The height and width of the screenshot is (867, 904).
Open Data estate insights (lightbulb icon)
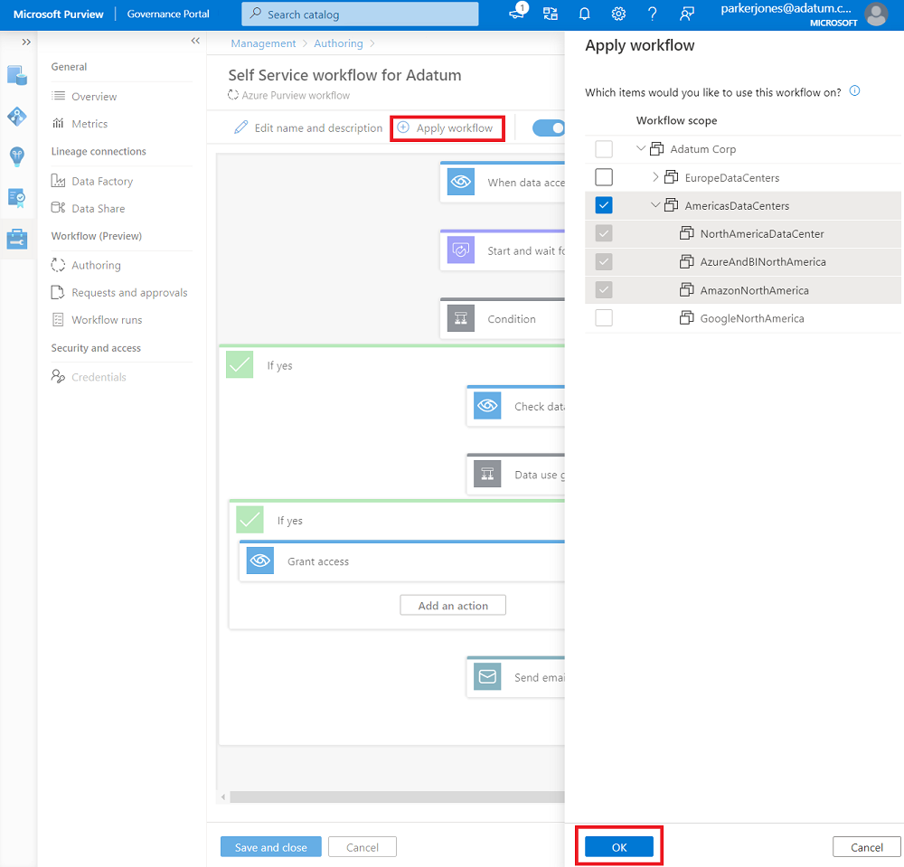(x=15, y=156)
